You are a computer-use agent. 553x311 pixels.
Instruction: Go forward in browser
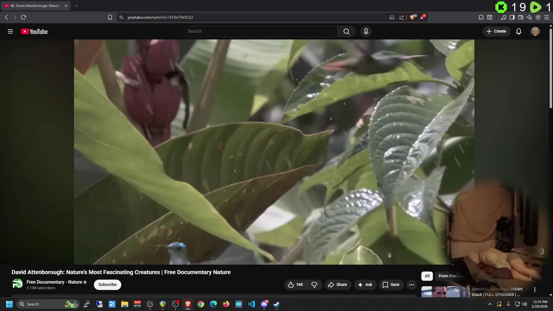(15, 17)
